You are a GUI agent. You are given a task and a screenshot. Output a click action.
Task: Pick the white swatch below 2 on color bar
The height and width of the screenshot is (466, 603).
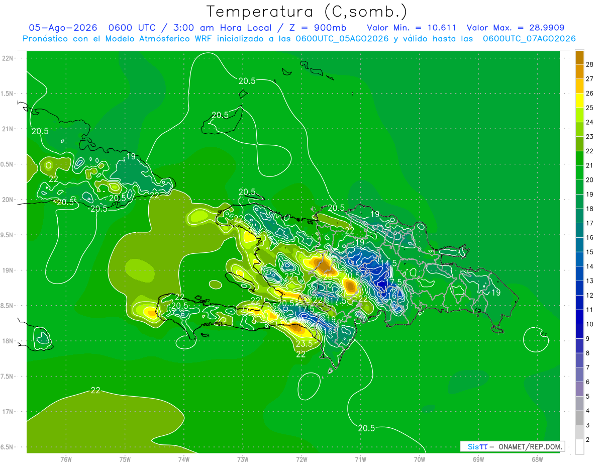tap(579, 447)
